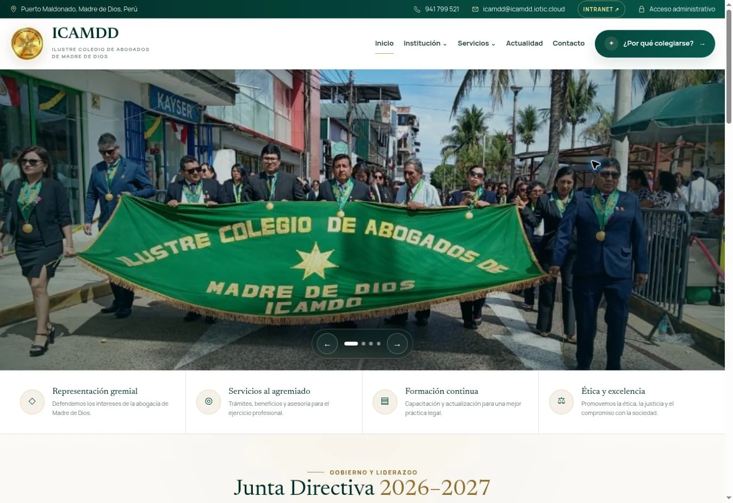Click the GOBIERNO Y LIDERAZGO label
Image resolution: width=733 pixels, height=503 pixels.
(x=374, y=473)
